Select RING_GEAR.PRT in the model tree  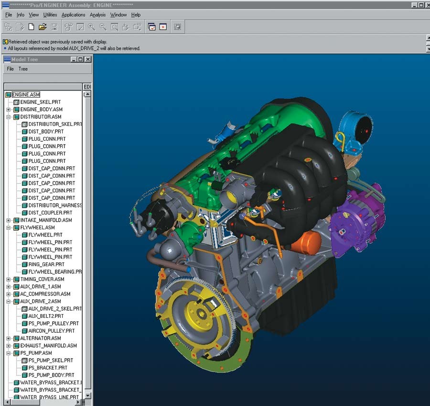(46, 264)
